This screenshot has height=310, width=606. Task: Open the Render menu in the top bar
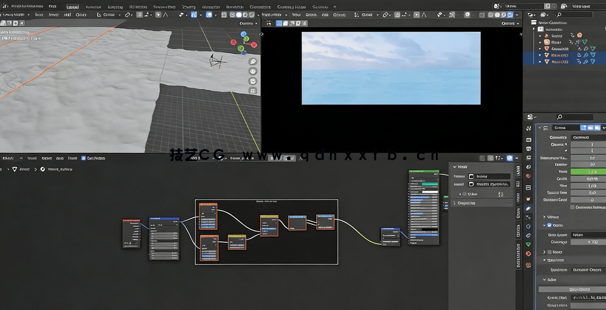pyautogui.click(x=31, y=7)
